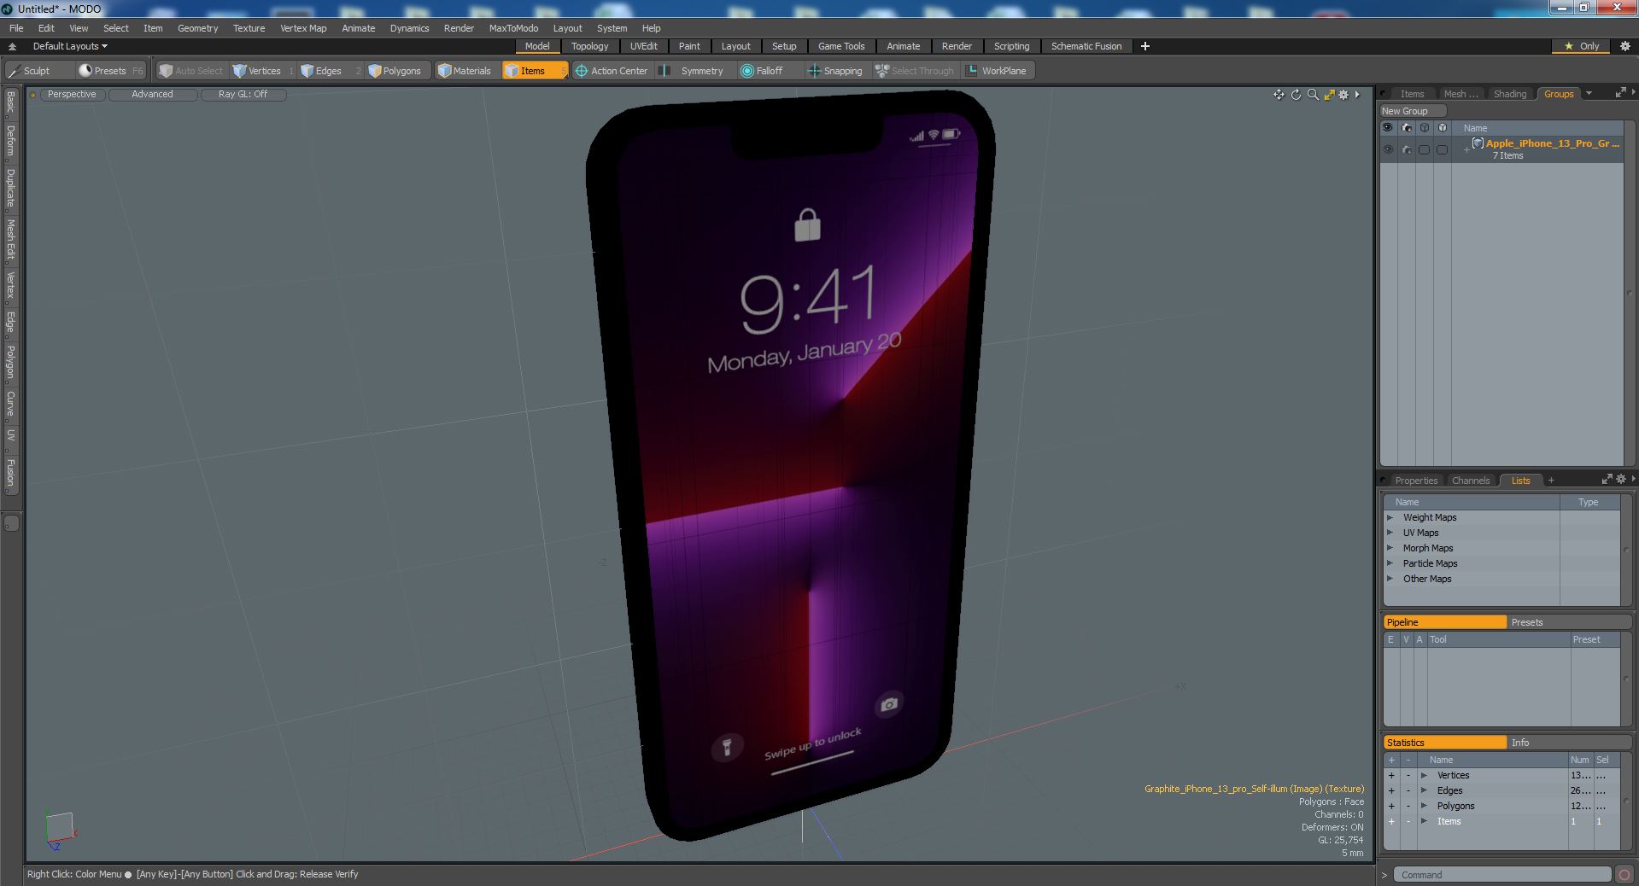Expand the Morph Maps list
This screenshot has width=1639, height=886.
tap(1390, 548)
